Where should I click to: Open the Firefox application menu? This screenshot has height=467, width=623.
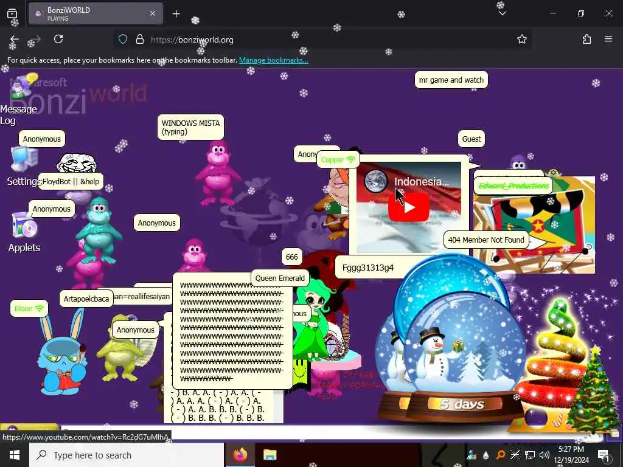[x=608, y=39]
